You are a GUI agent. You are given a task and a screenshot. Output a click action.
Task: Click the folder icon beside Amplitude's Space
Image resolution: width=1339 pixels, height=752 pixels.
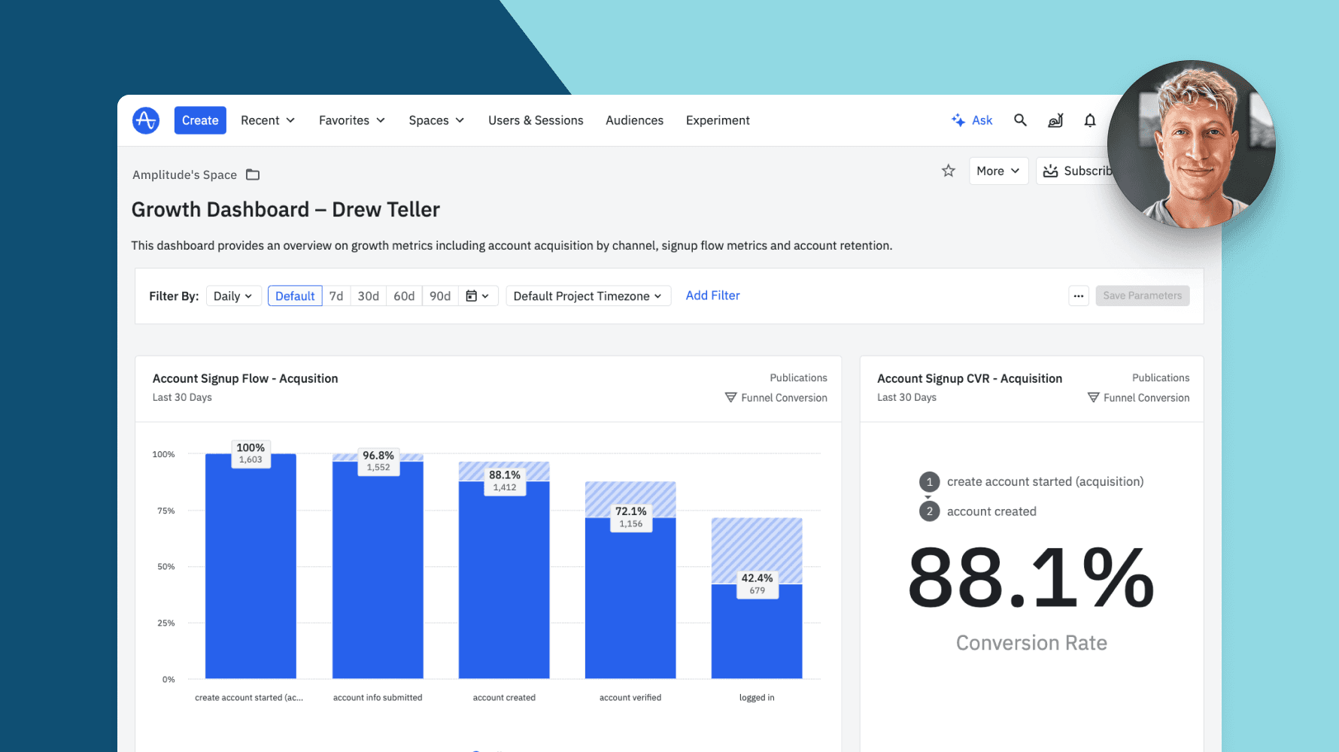point(253,174)
